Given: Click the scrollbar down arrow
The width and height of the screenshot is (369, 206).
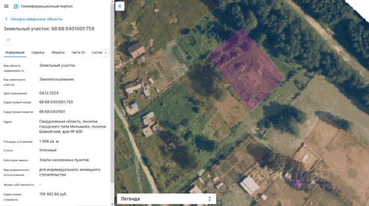Looking at the screenshot, I should [x=112, y=204].
